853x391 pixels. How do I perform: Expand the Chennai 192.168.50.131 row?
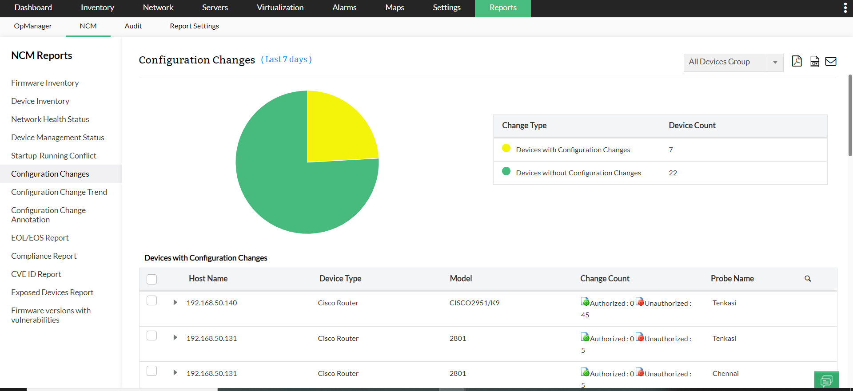coord(175,373)
